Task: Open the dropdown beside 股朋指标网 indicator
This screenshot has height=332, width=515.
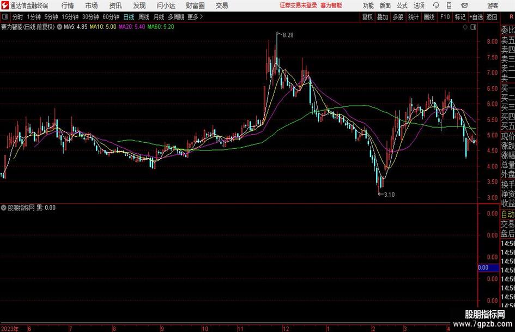Action: (x=4, y=208)
